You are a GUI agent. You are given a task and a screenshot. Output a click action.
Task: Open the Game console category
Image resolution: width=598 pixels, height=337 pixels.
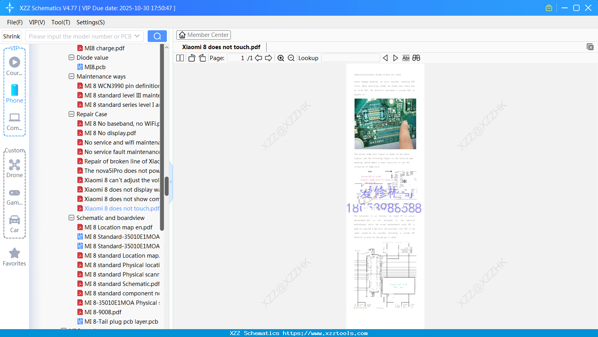[x=15, y=196]
